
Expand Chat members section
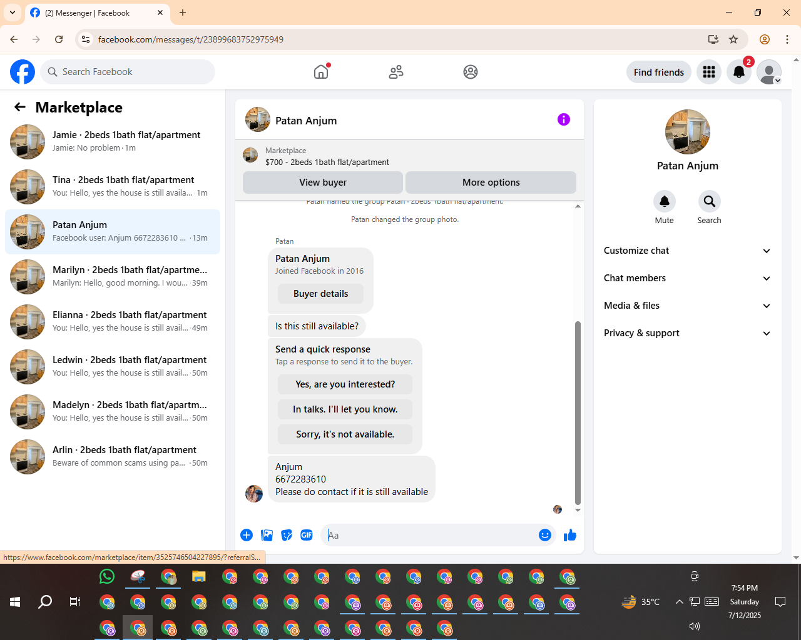688,278
